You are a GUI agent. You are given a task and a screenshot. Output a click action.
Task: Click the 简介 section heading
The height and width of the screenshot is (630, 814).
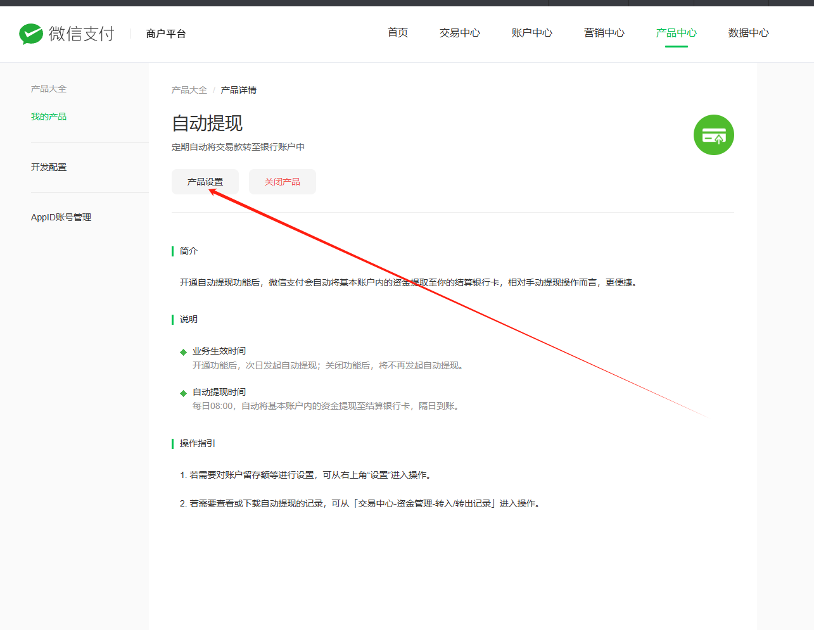point(189,251)
